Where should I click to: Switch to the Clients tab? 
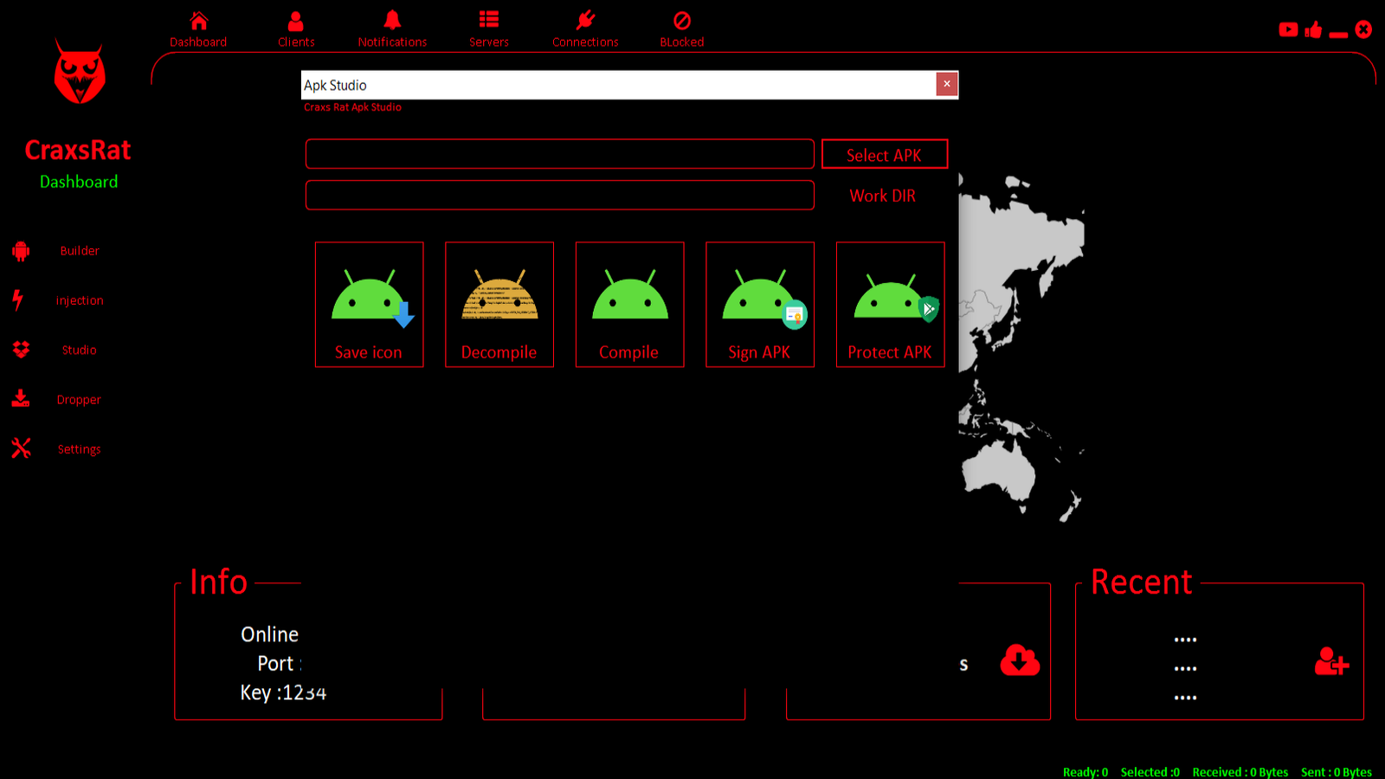tap(296, 29)
